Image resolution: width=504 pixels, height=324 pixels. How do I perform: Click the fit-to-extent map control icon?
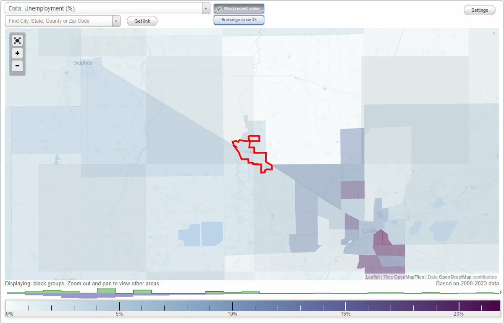(17, 40)
